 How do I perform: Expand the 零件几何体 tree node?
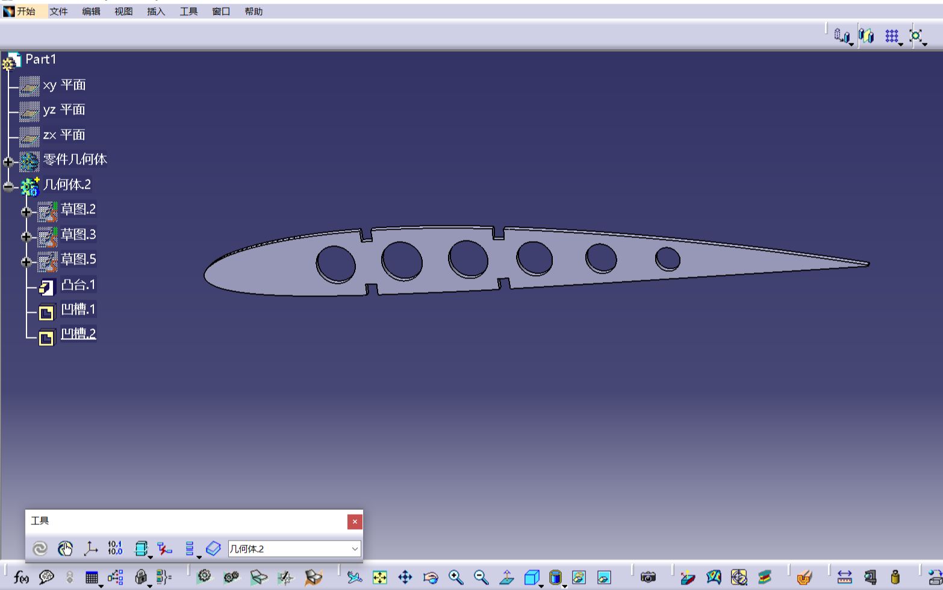pyautogui.click(x=8, y=162)
